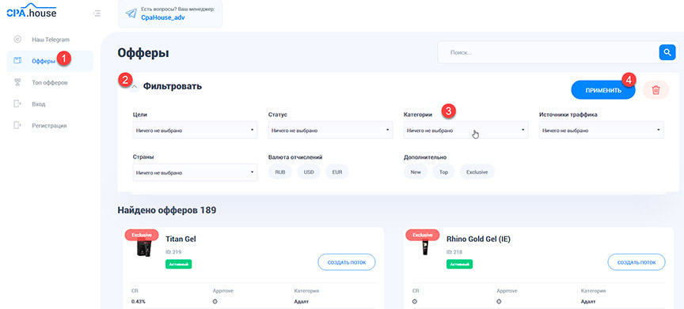Image resolution: width=684 pixels, height=309 pixels.
Task: Clear filters with the trash icon
Action: click(655, 90)
